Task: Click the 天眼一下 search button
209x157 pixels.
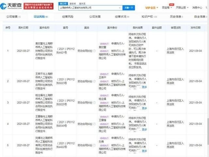Action: point(129,8)
